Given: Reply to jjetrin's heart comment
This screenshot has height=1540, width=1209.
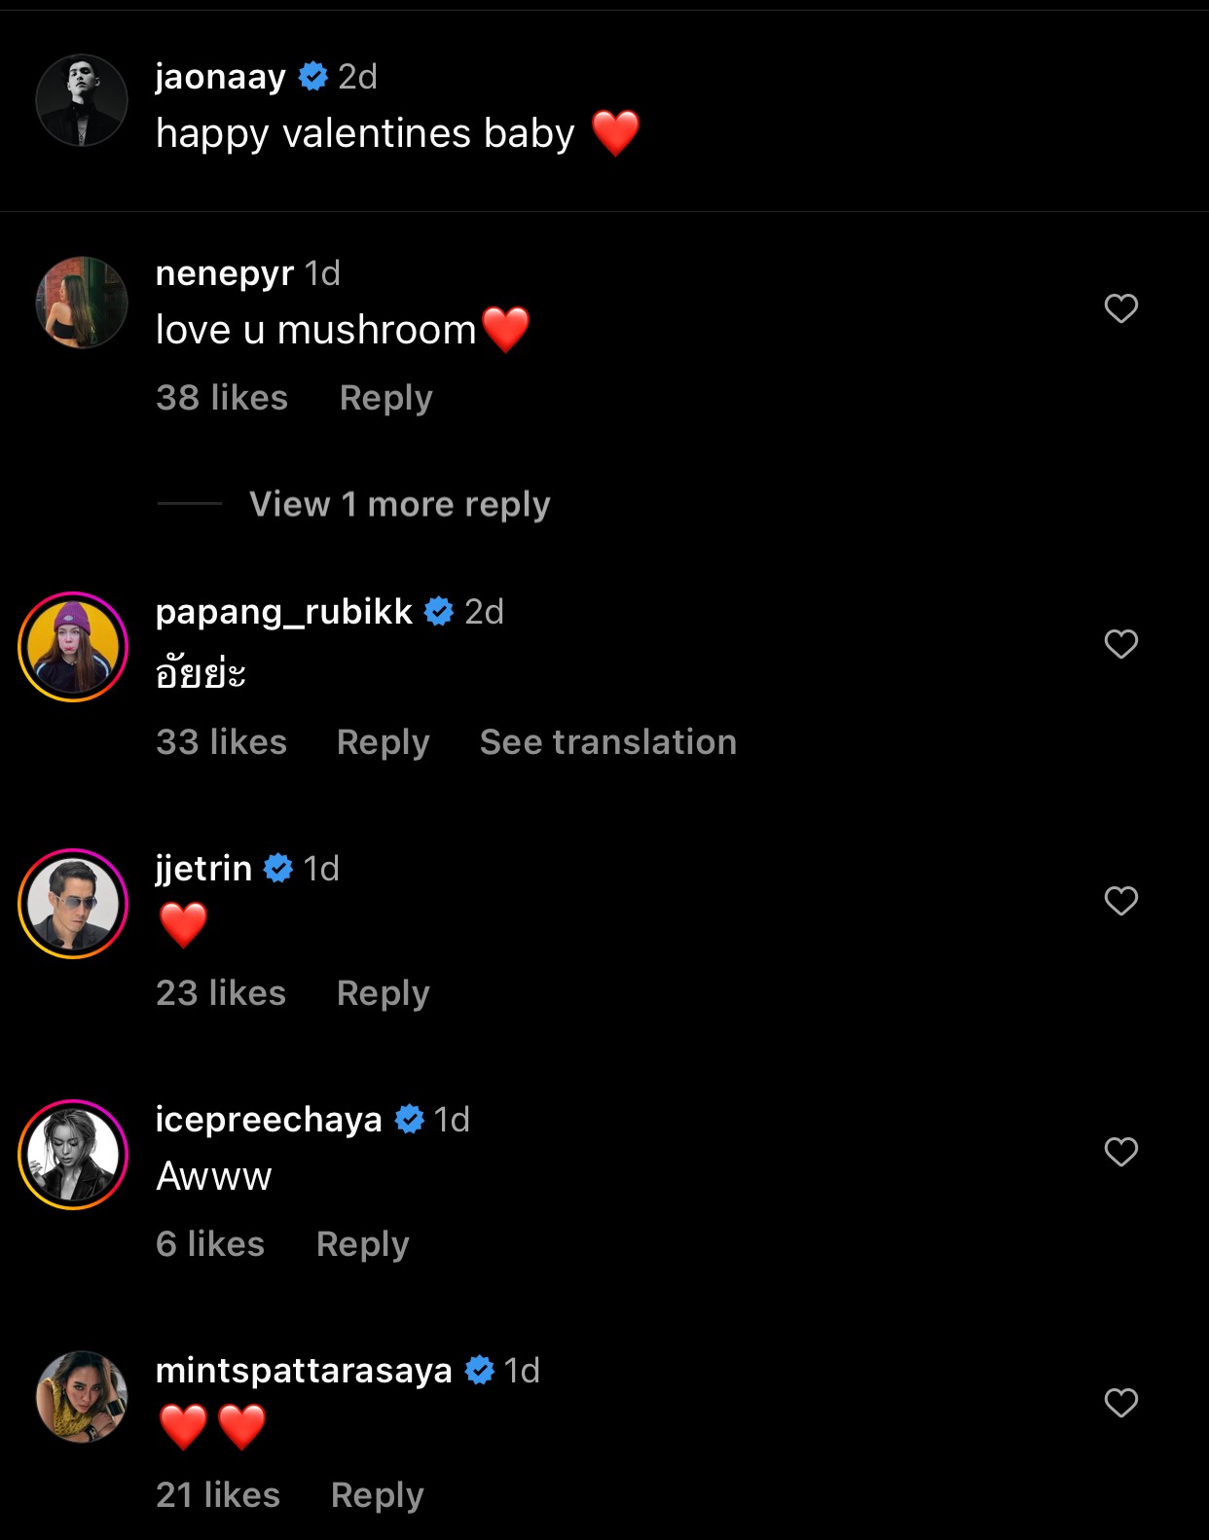Looking at the screenshot, I should (383, 993).
